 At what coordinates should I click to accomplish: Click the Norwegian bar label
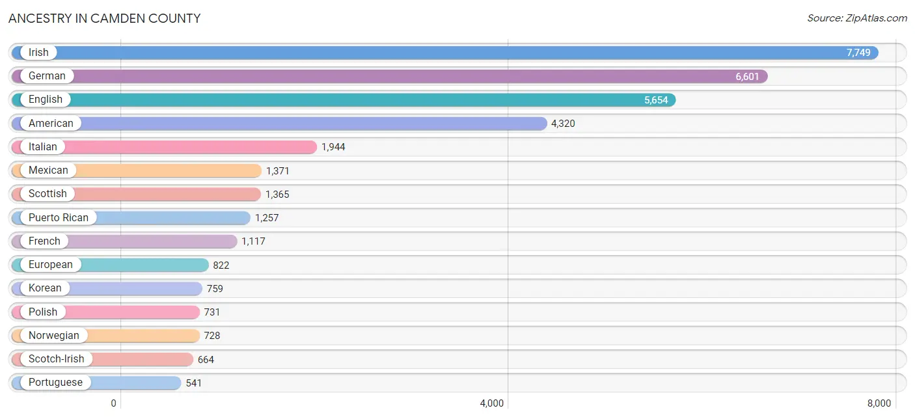54,336
